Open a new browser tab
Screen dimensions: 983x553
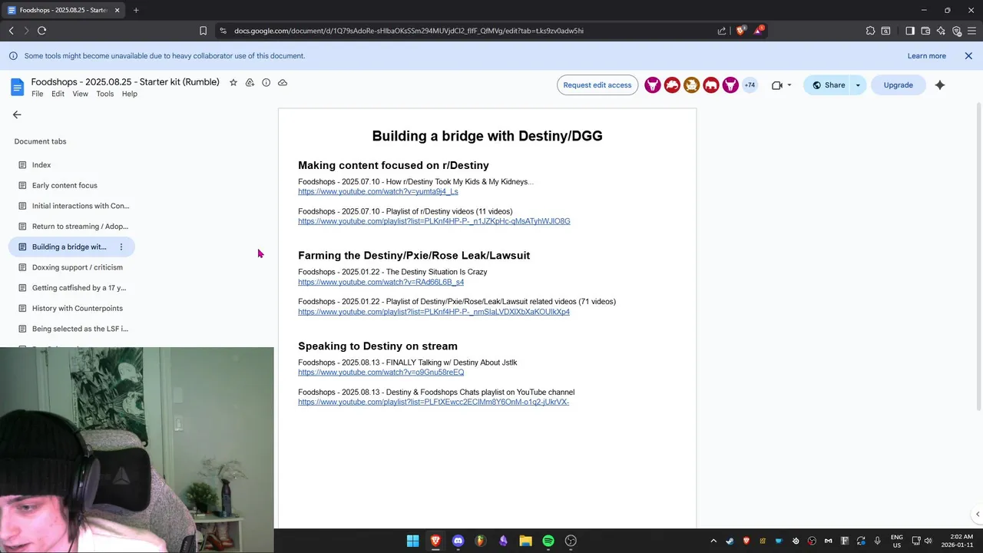136,10
